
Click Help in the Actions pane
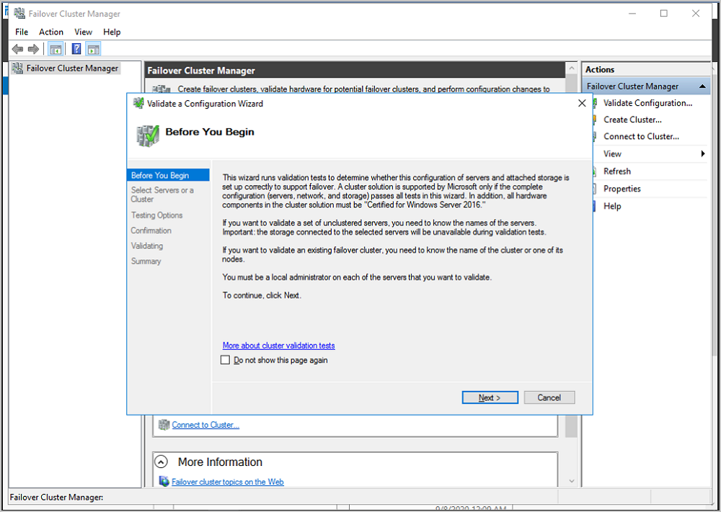612,206
